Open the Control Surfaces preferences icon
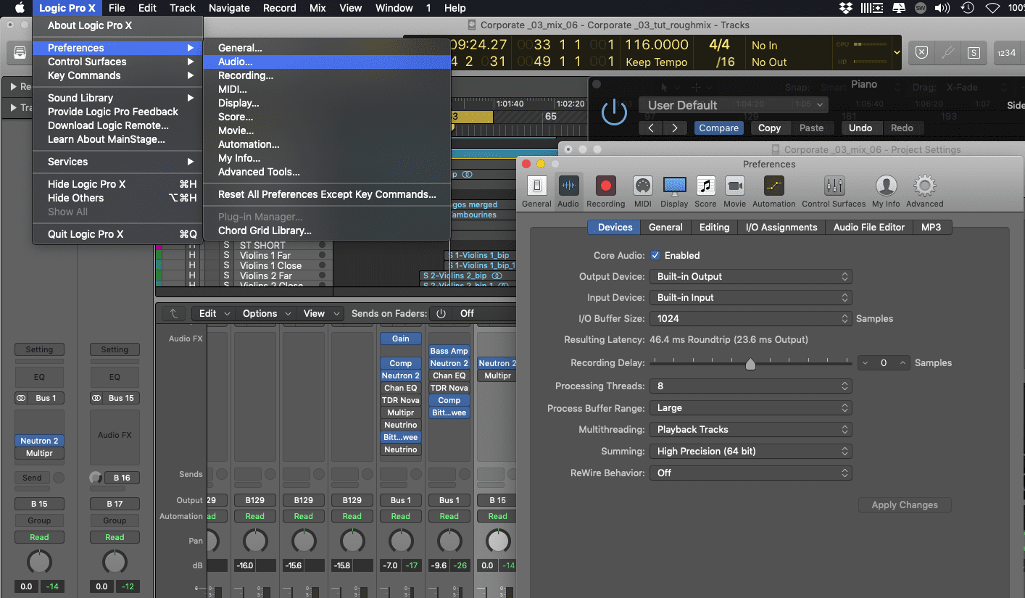The width and height of the screenshot is (1025, 598). tap(834, 186)
